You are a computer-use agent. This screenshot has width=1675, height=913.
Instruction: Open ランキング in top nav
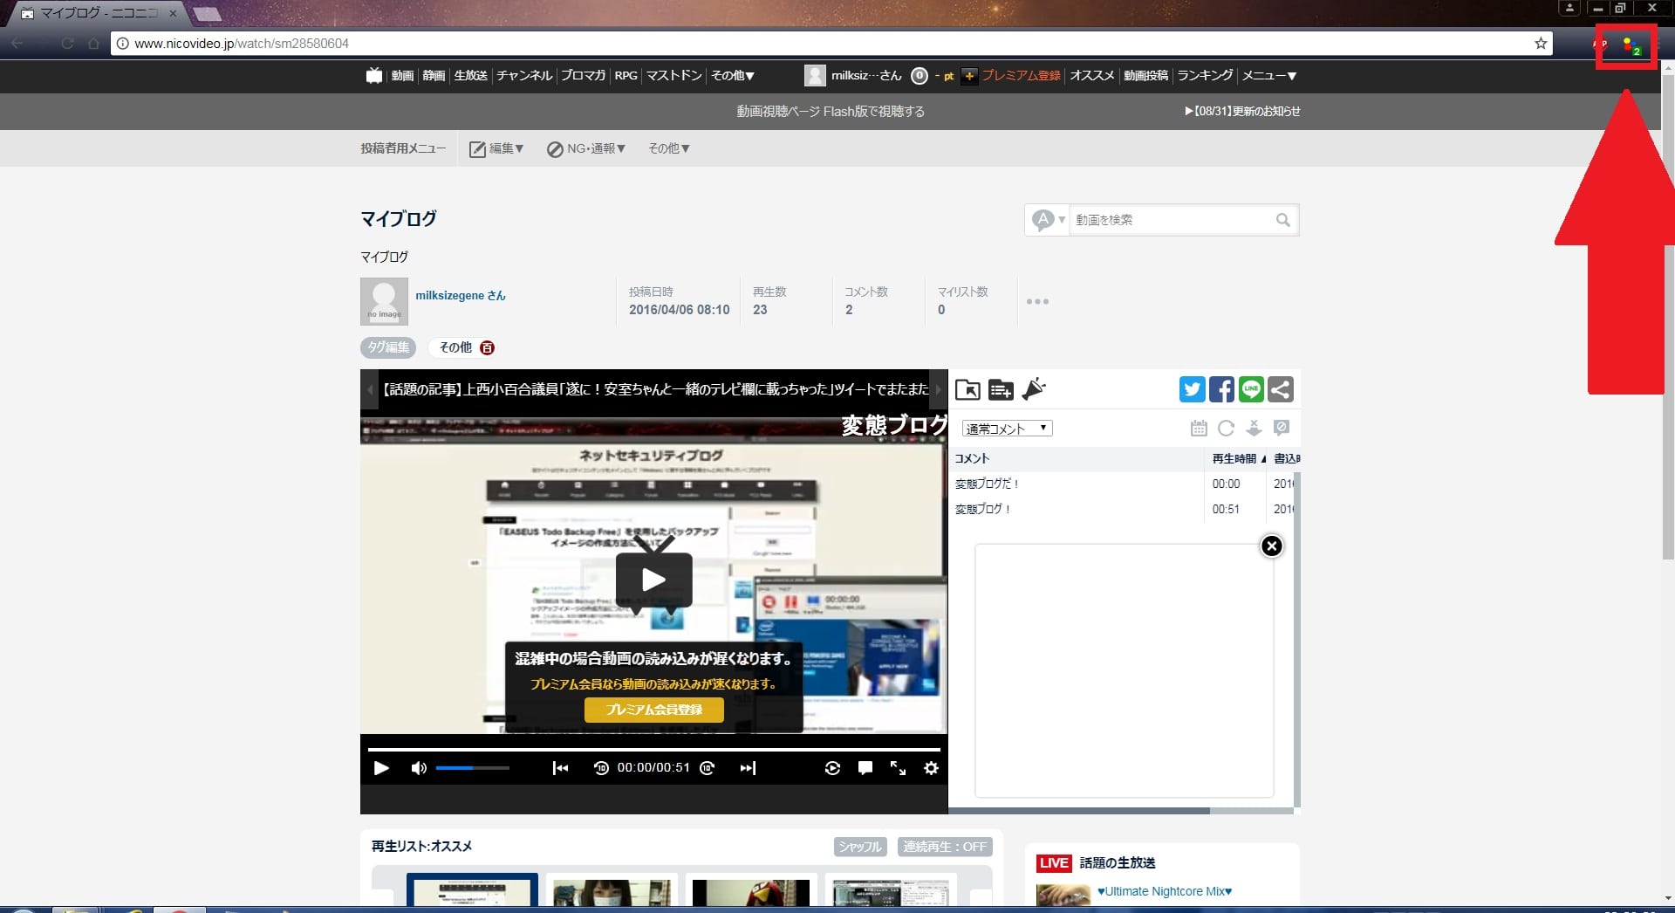[1205, 76]
